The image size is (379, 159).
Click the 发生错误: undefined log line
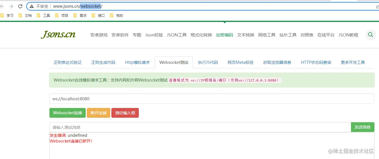(x=69, y=135)
